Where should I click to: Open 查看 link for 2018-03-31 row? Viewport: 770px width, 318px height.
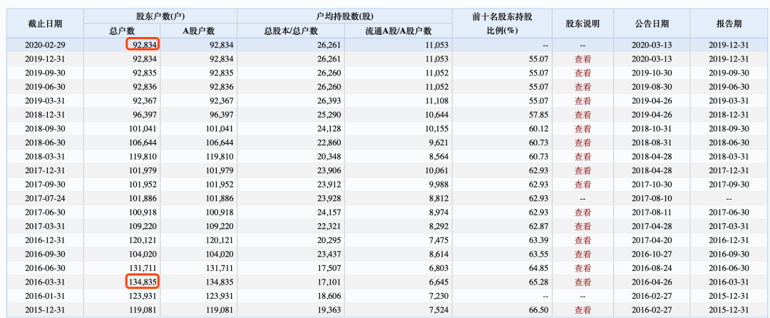[x=582, y=157]
